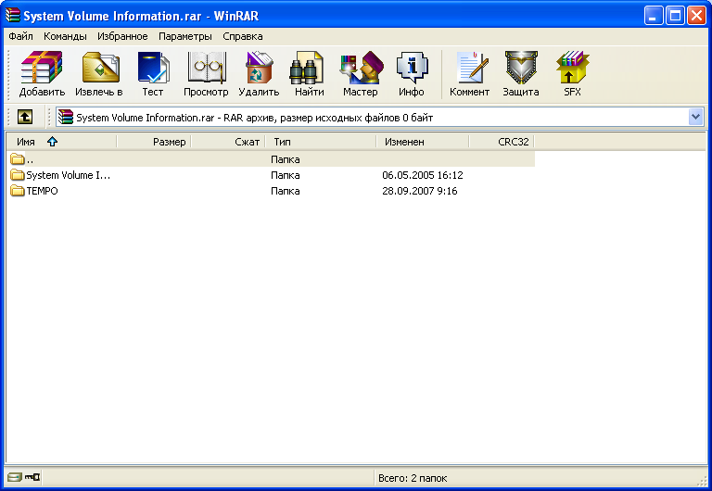The image size is (712, 491).
Task: Click the archive icon in address bar
Action: (x=66, y=117)
